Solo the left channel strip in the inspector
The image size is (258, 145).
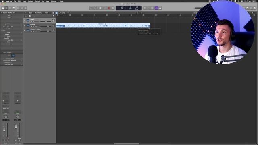[8, 140]
